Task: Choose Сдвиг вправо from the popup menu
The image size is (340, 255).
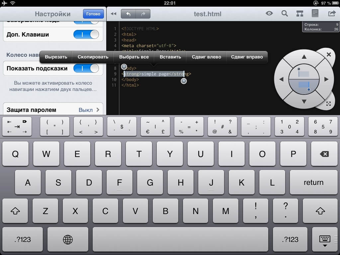Action: point(247,57)
